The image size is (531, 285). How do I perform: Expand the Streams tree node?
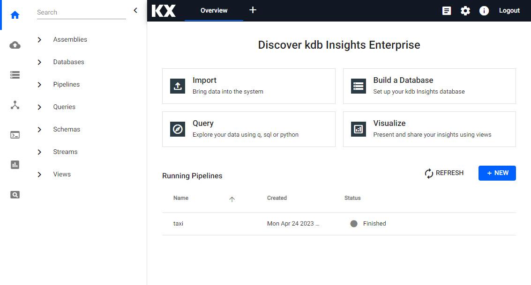tap(39, 152)
